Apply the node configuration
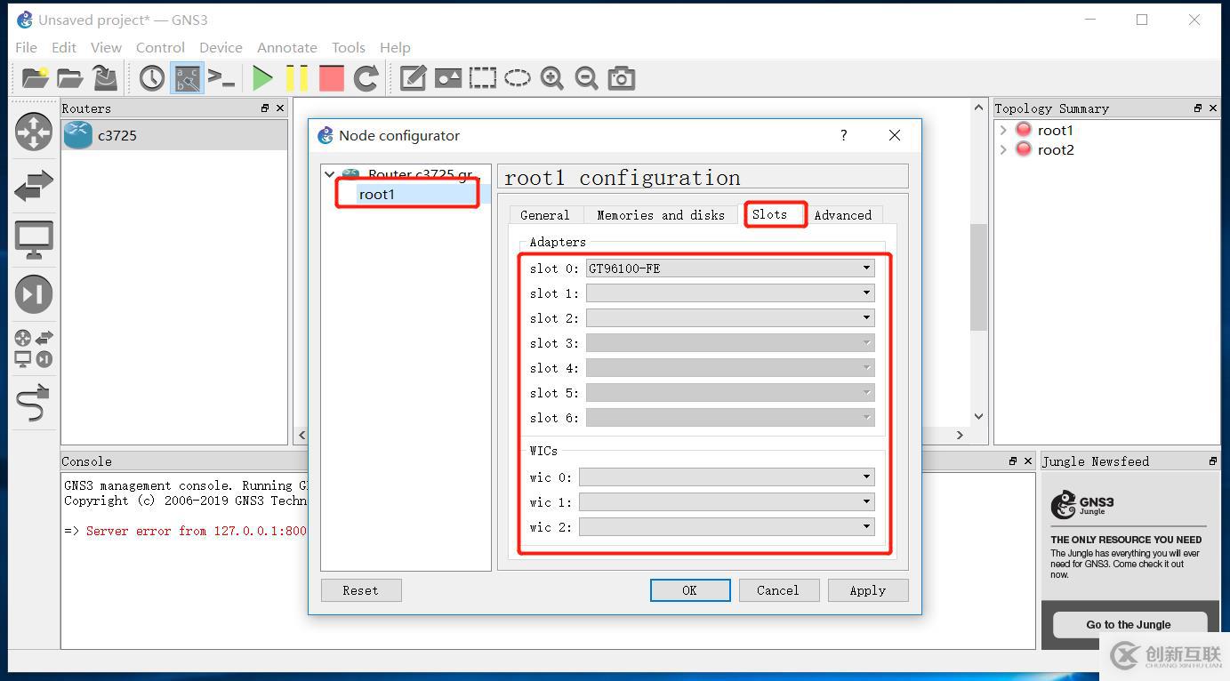 (868, 590)
